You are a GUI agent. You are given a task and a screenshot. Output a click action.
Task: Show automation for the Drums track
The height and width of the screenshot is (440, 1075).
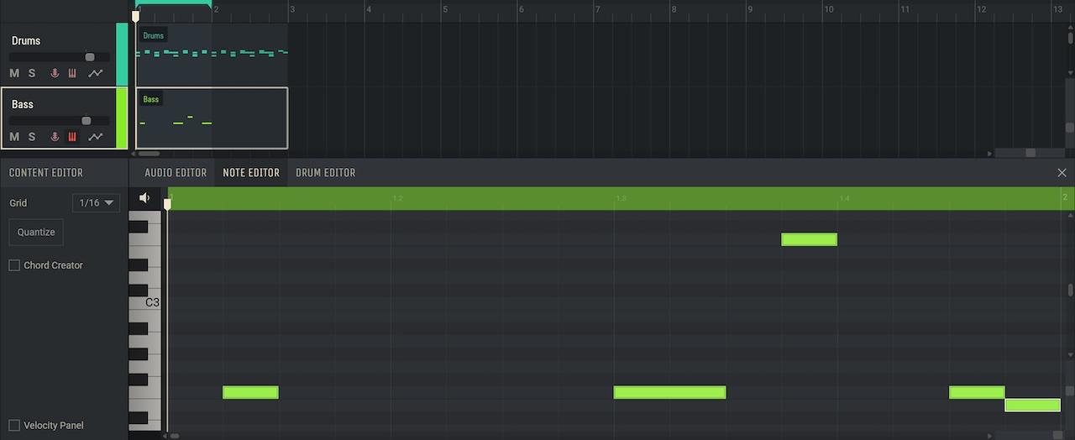tap(95, 74)
